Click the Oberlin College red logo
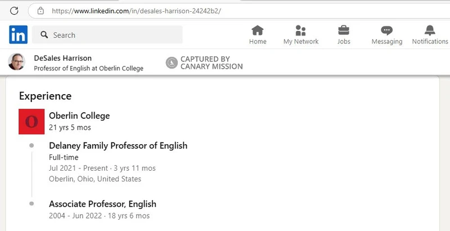 [31, 122]
